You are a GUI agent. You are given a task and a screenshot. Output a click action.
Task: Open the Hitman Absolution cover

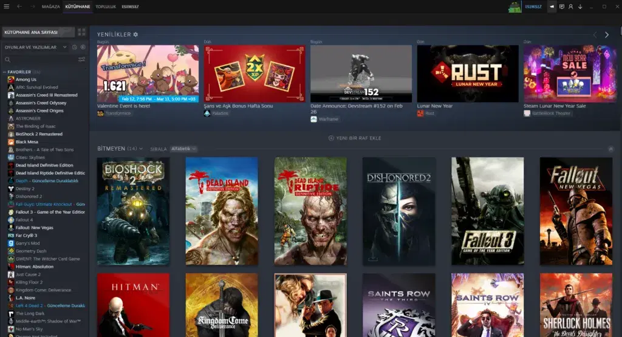pos(133,305)
